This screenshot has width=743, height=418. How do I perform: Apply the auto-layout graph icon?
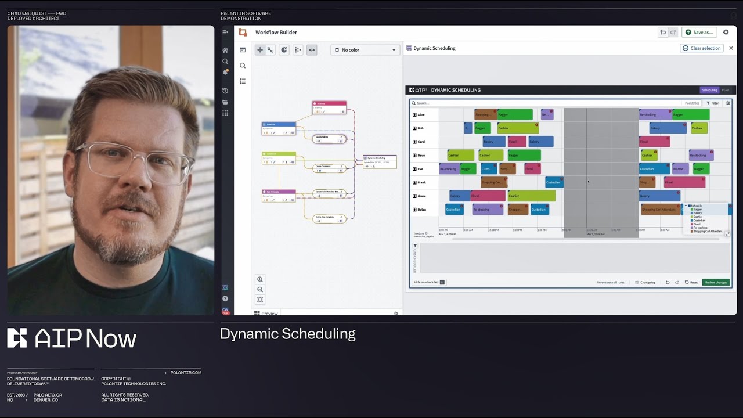pos(298,50)
